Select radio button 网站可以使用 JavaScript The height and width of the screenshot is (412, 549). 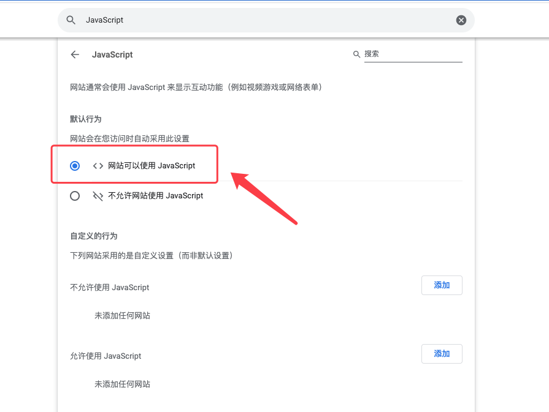pyautogui.click(x=75, y=166)
